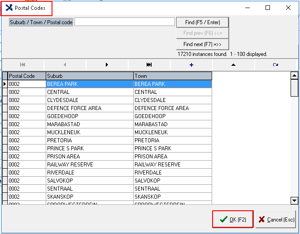300x234 pixels.
Task: Jump to last record navigator icon
Action: click(x=149, y=65)
